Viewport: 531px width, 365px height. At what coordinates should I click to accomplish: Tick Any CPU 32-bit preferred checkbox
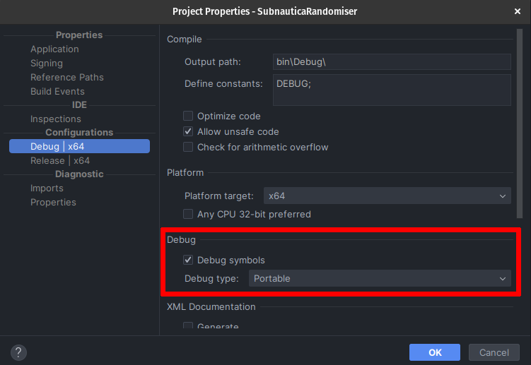[188, 214]
